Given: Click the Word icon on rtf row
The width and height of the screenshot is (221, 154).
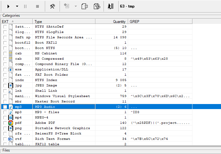Looking at the screenshot, I should click(11, 139).
